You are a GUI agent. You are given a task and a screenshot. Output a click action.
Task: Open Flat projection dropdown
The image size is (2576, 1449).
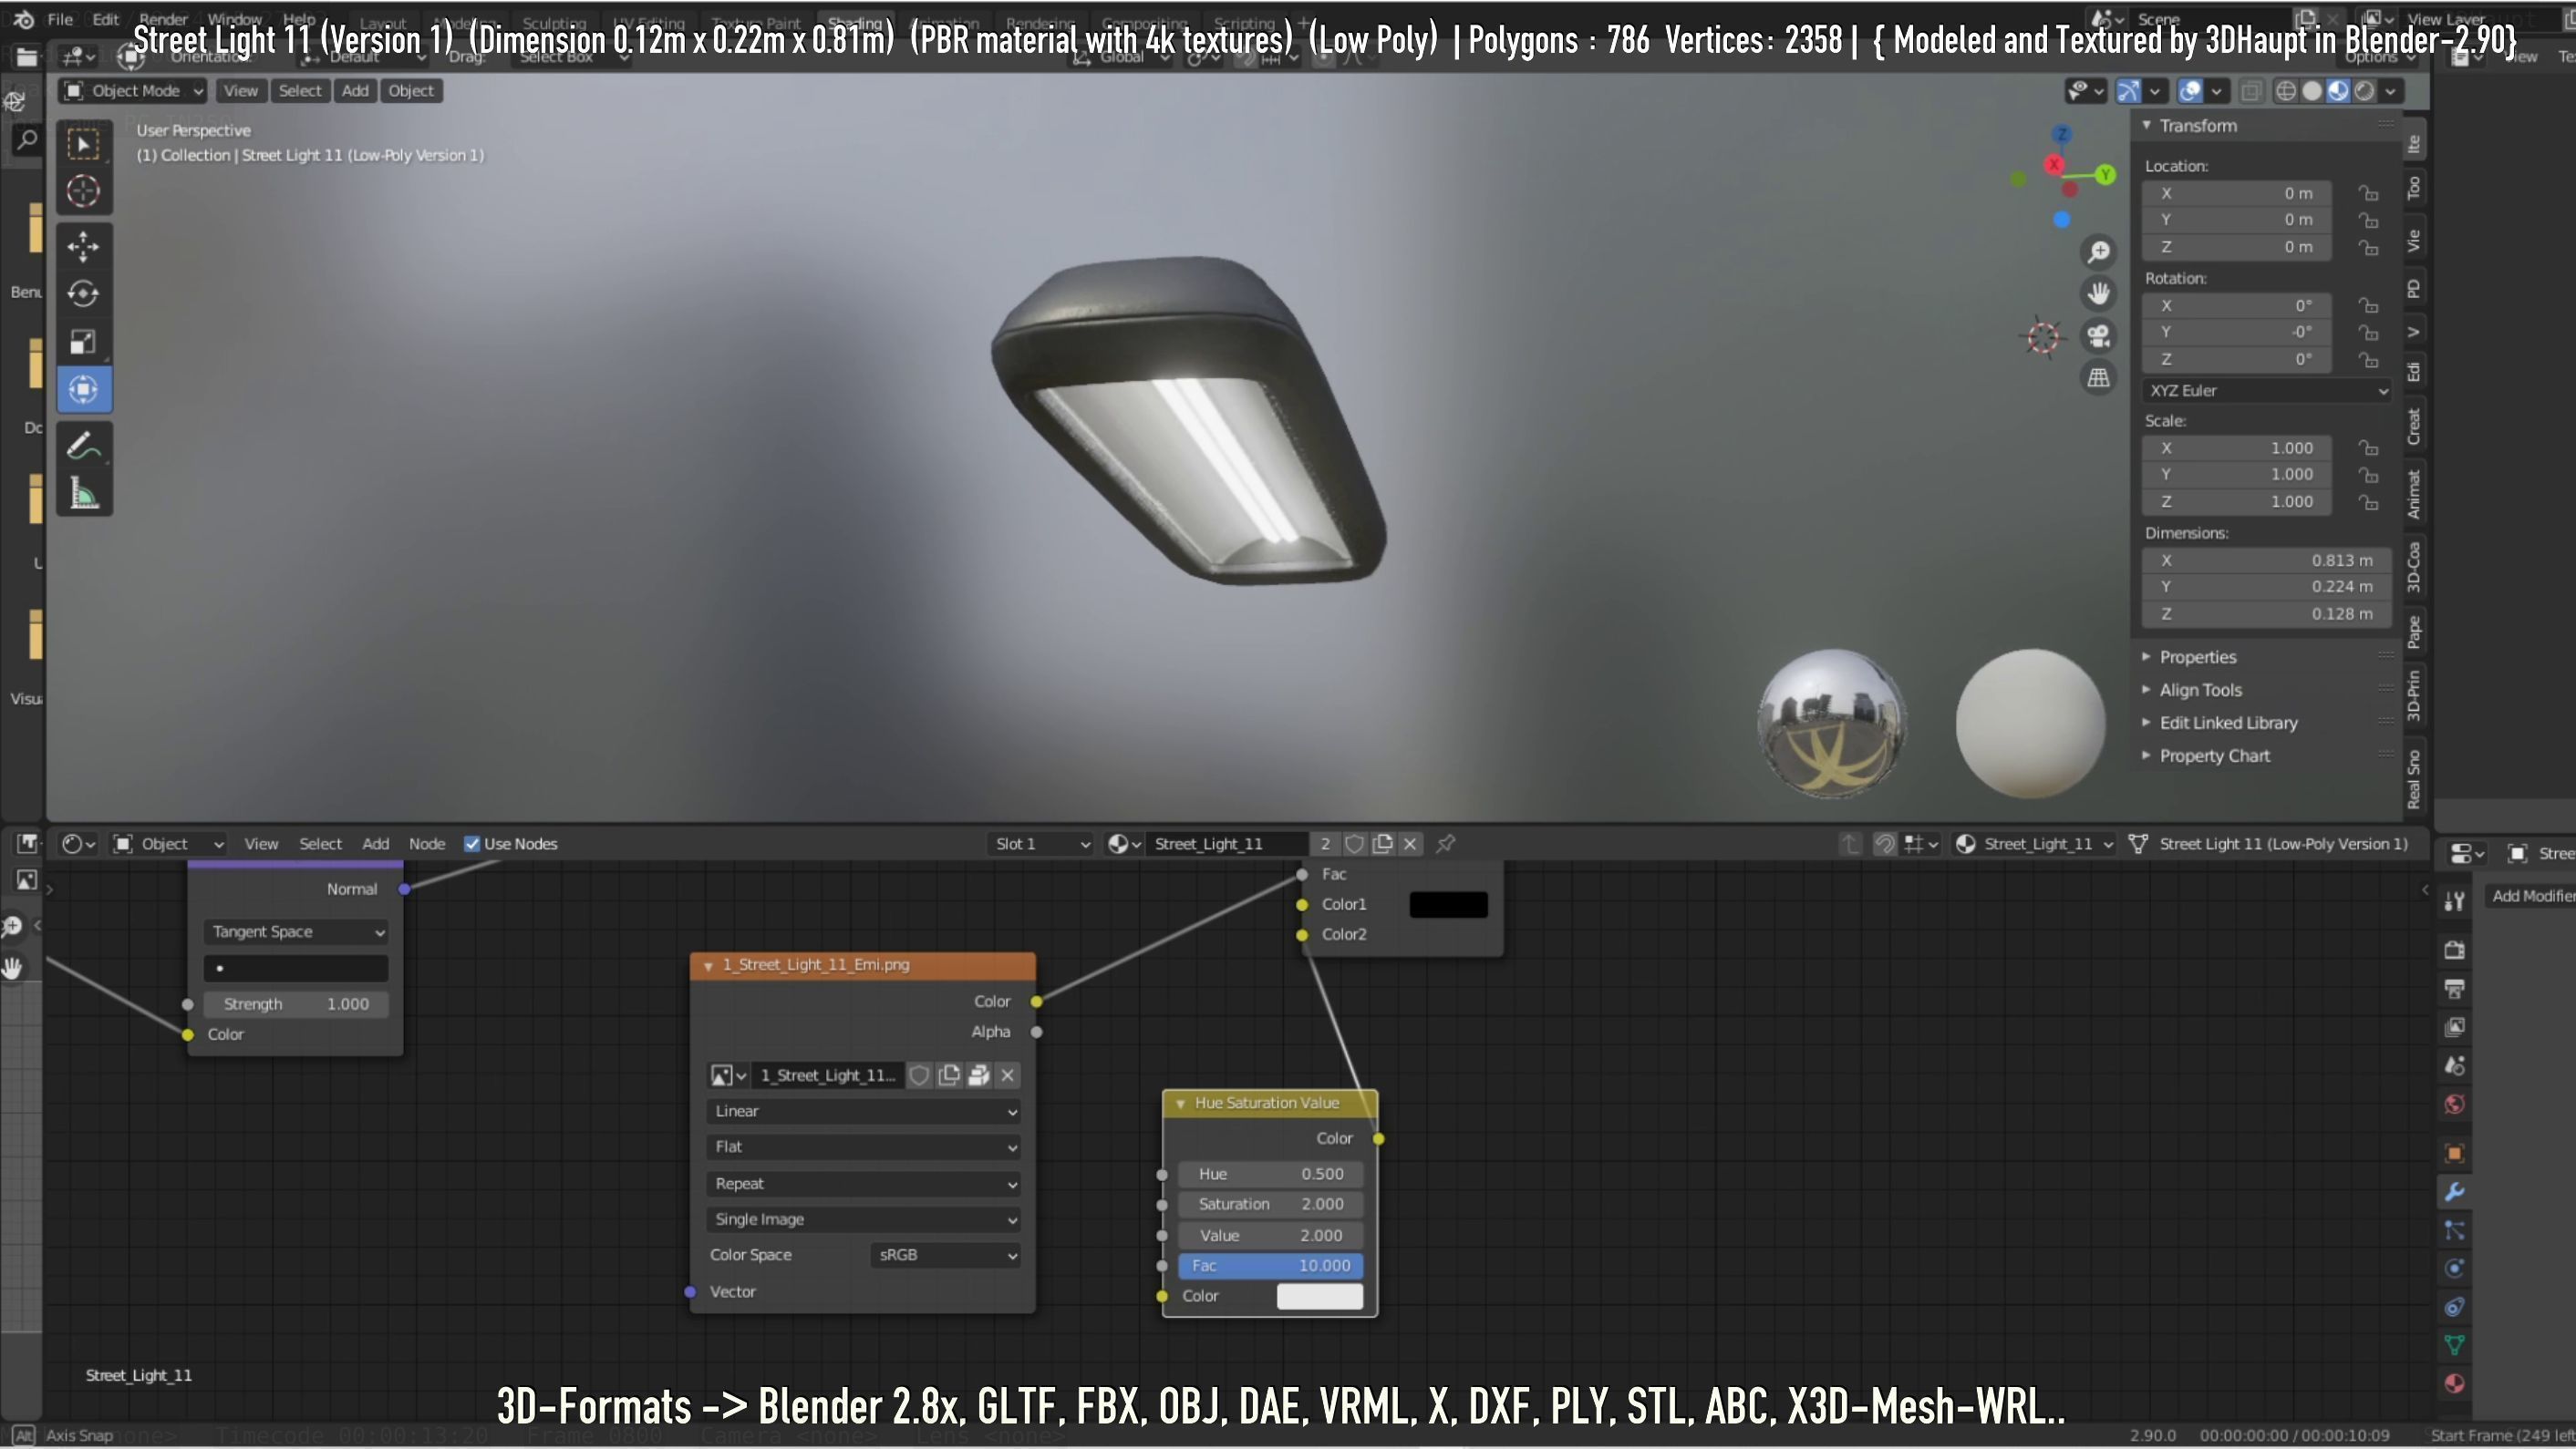point(864,1147)
